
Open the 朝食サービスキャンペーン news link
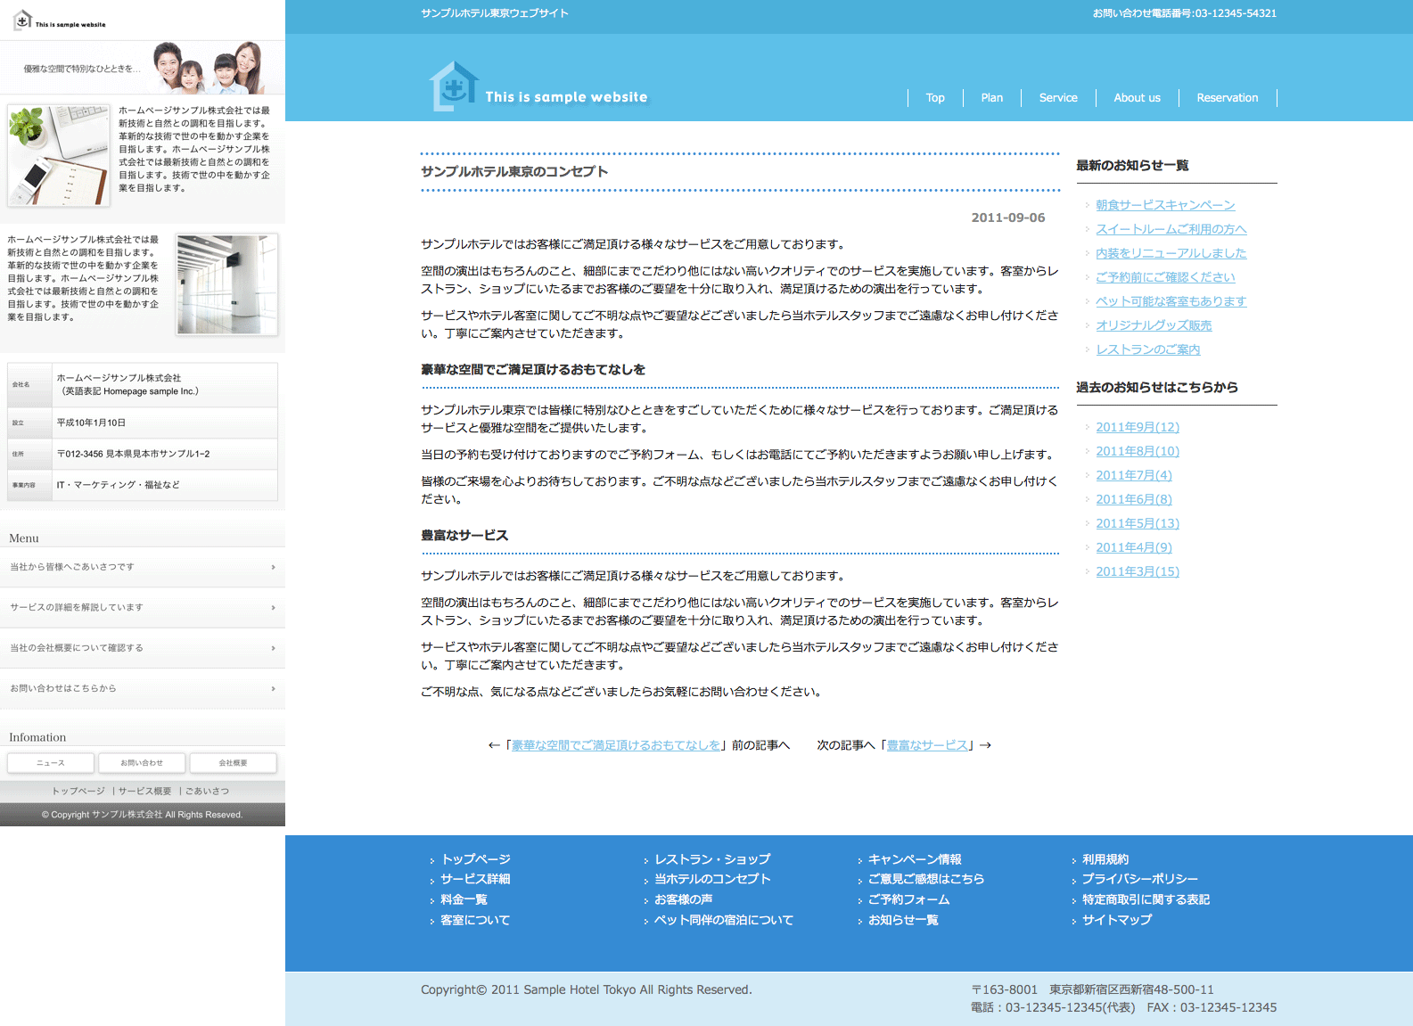tap(1165, 205)
